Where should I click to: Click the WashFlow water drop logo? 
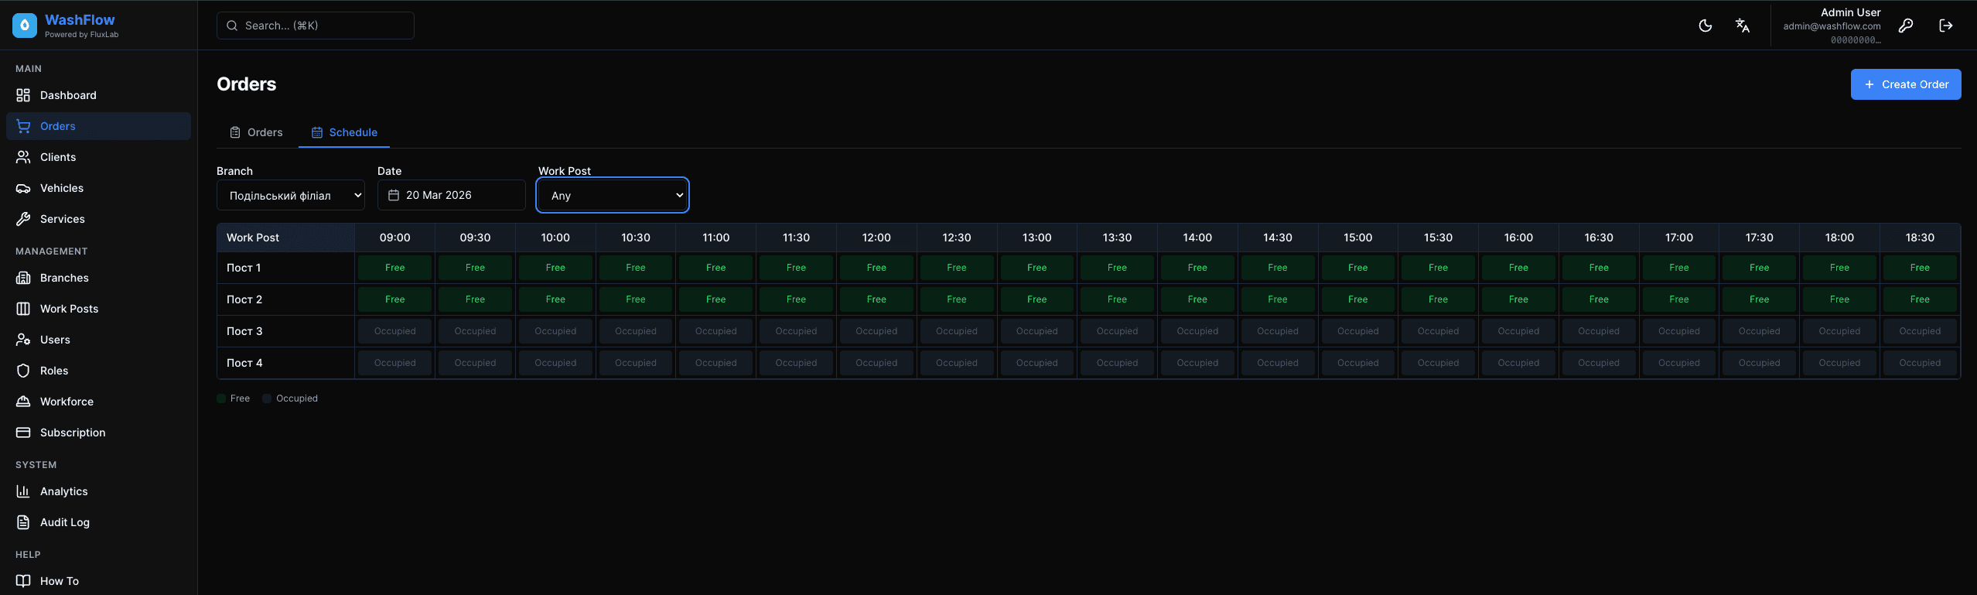(25, 26)
